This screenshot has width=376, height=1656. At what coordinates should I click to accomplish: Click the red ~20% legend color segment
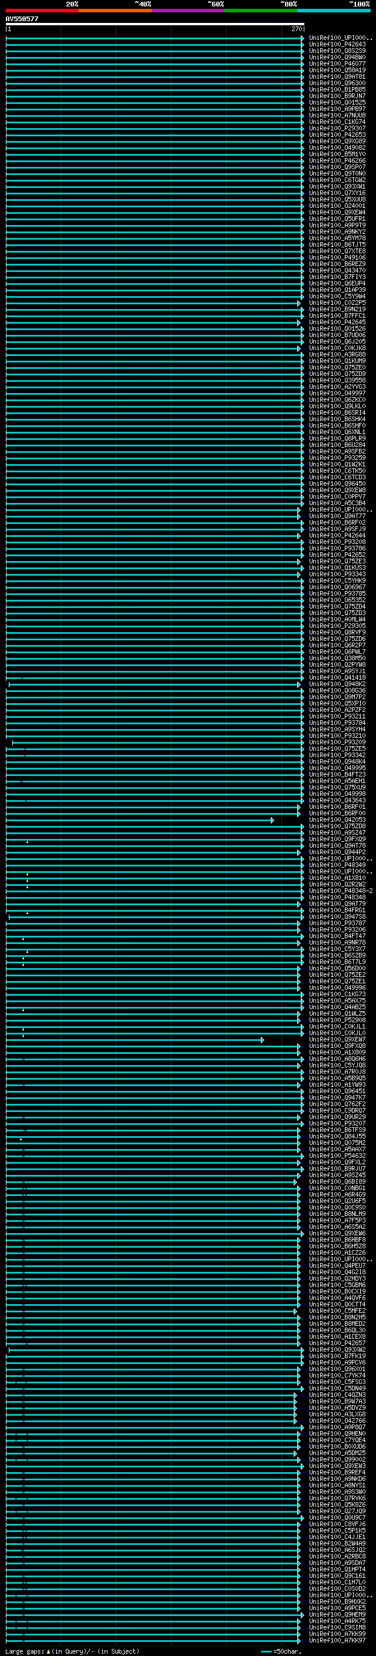tap(42, 11)
